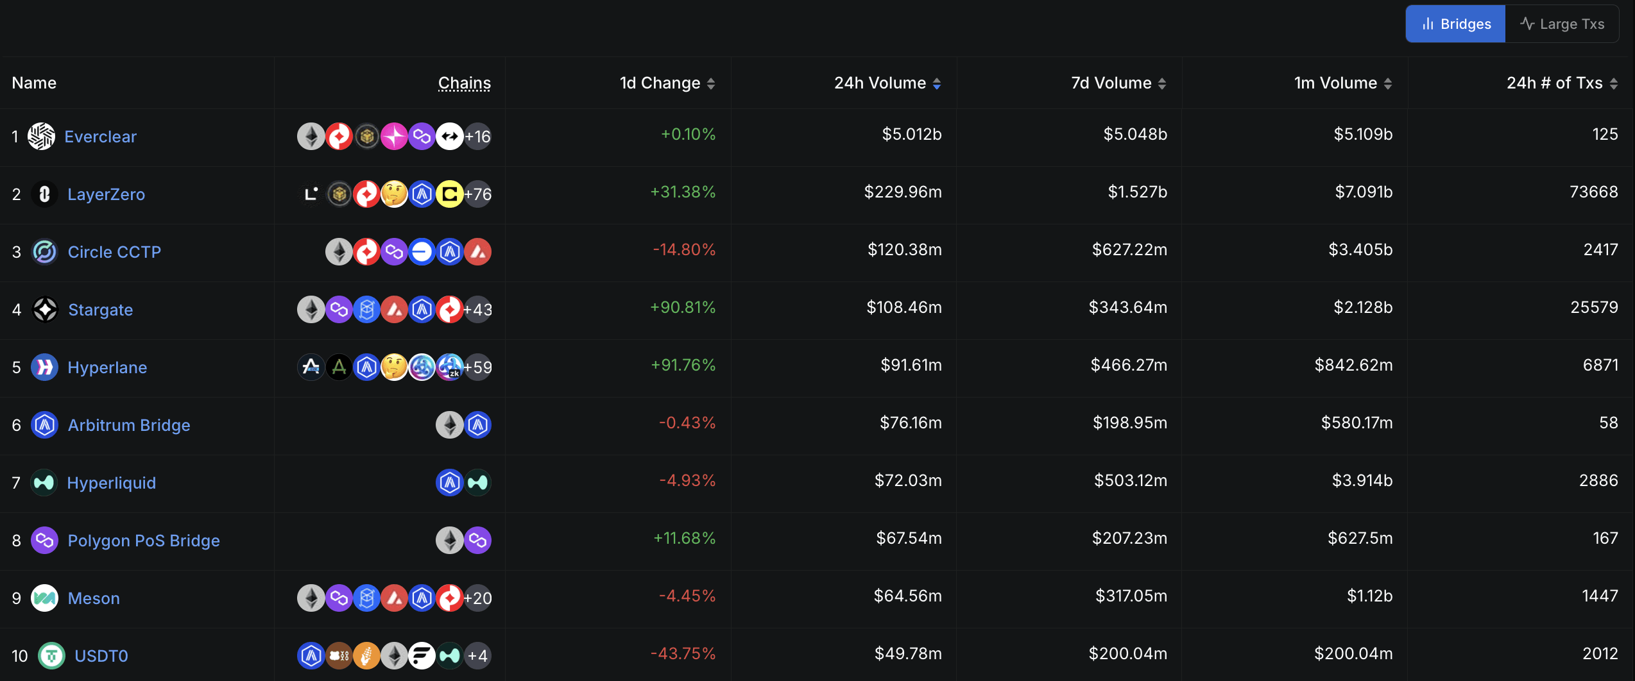Click the Hyperliquid protocol logo
This screenshot has height=681, width=1635.
[44, 482]
